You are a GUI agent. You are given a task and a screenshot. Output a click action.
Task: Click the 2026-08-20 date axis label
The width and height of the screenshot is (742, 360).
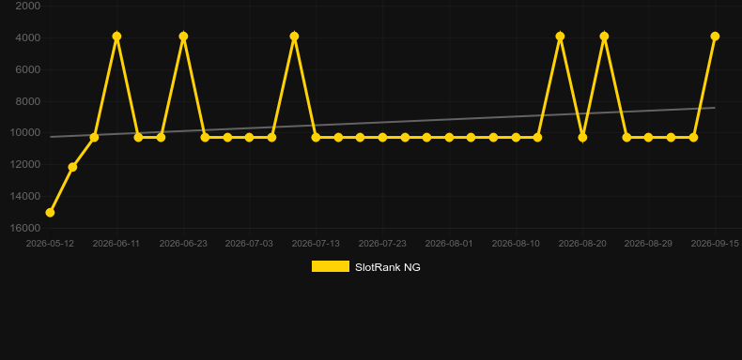coord(582,244)
